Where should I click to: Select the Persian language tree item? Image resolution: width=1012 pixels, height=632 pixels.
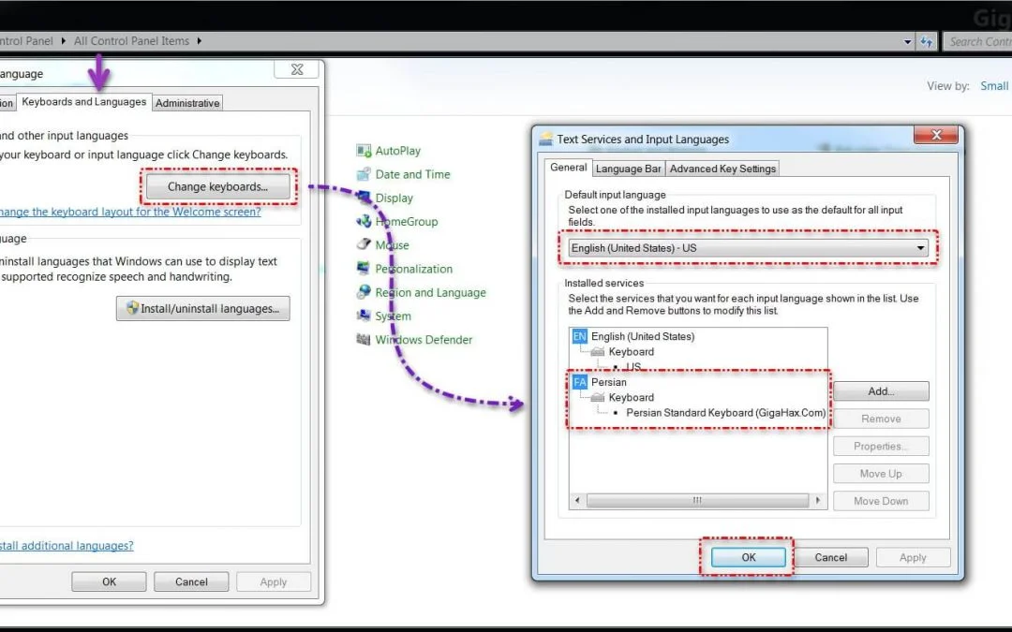click(608, 382)
